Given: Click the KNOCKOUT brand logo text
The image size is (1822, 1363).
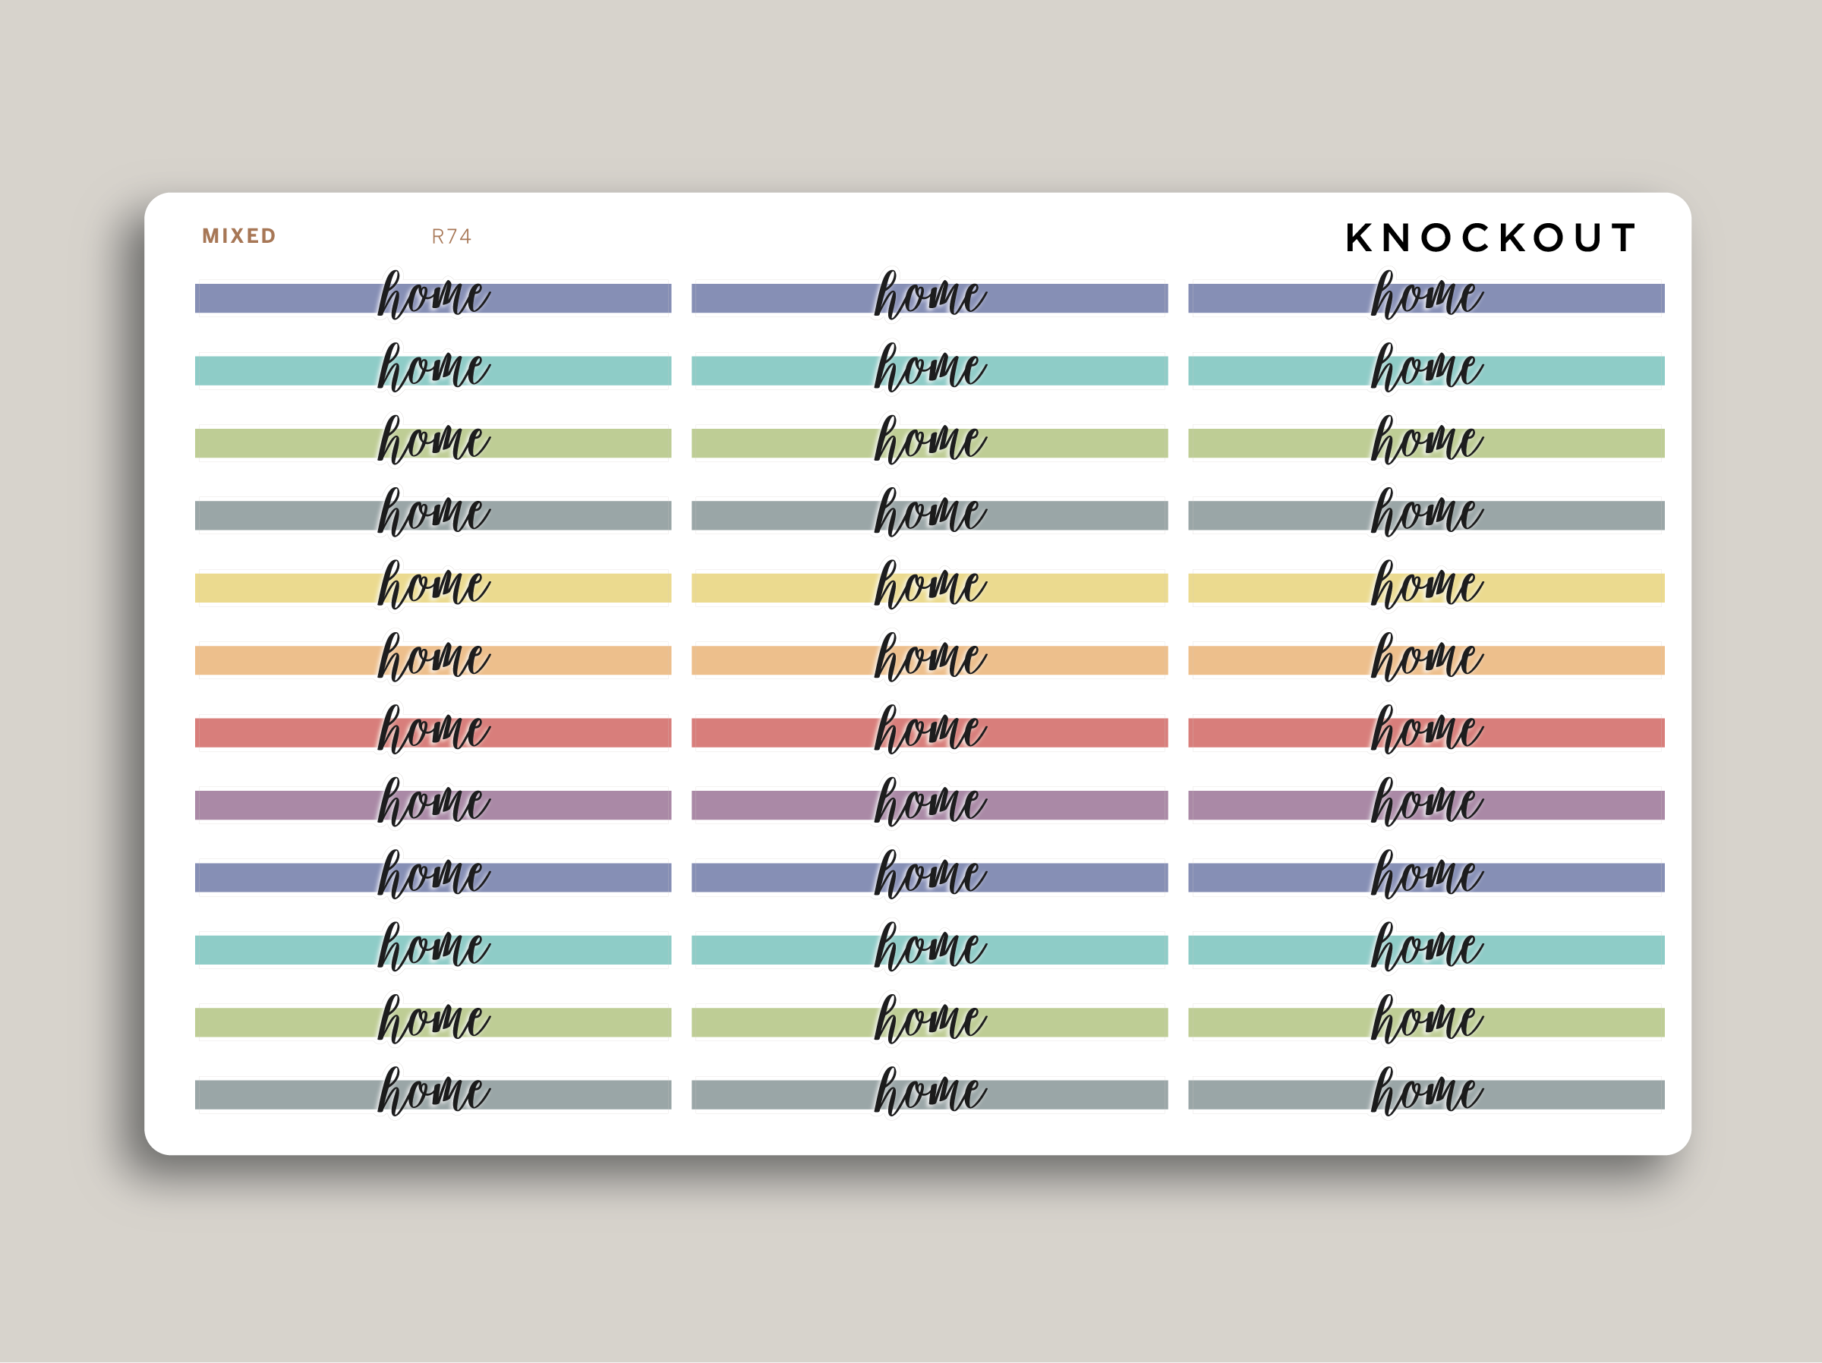Looking at the screenshot, I should (1489, 238).
